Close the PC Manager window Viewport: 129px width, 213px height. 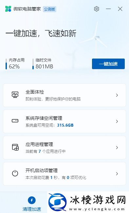[120, 9]
